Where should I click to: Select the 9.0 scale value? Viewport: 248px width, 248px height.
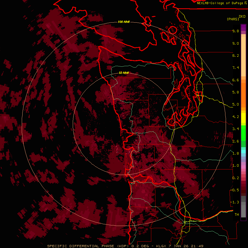(236, 43)
